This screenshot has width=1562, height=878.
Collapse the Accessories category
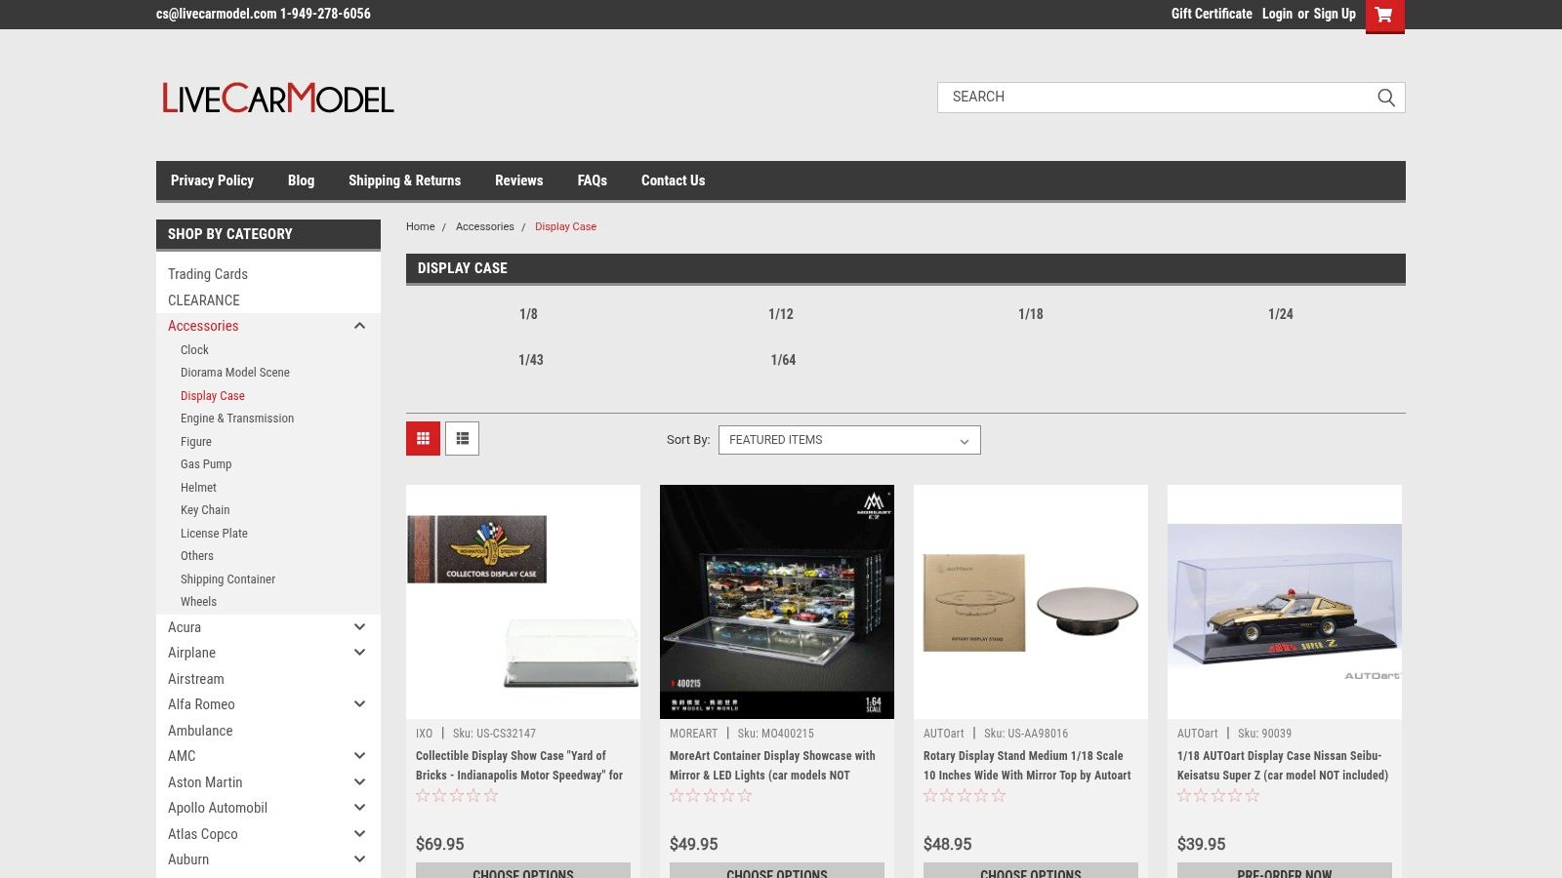[359, 326]
